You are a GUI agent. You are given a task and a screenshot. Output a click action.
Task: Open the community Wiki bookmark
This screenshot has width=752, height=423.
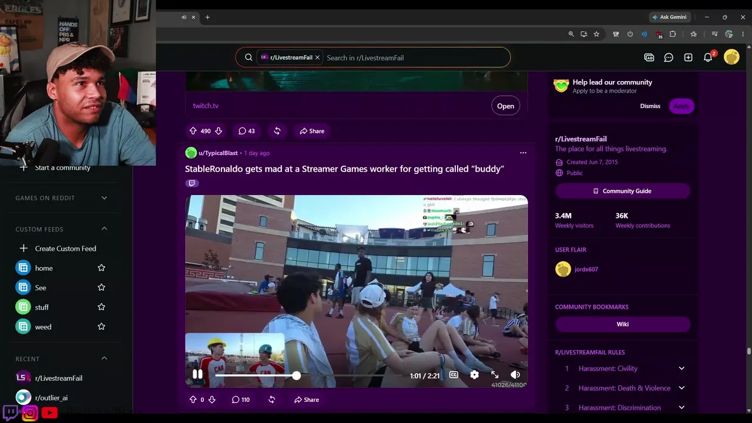point(623,324)
